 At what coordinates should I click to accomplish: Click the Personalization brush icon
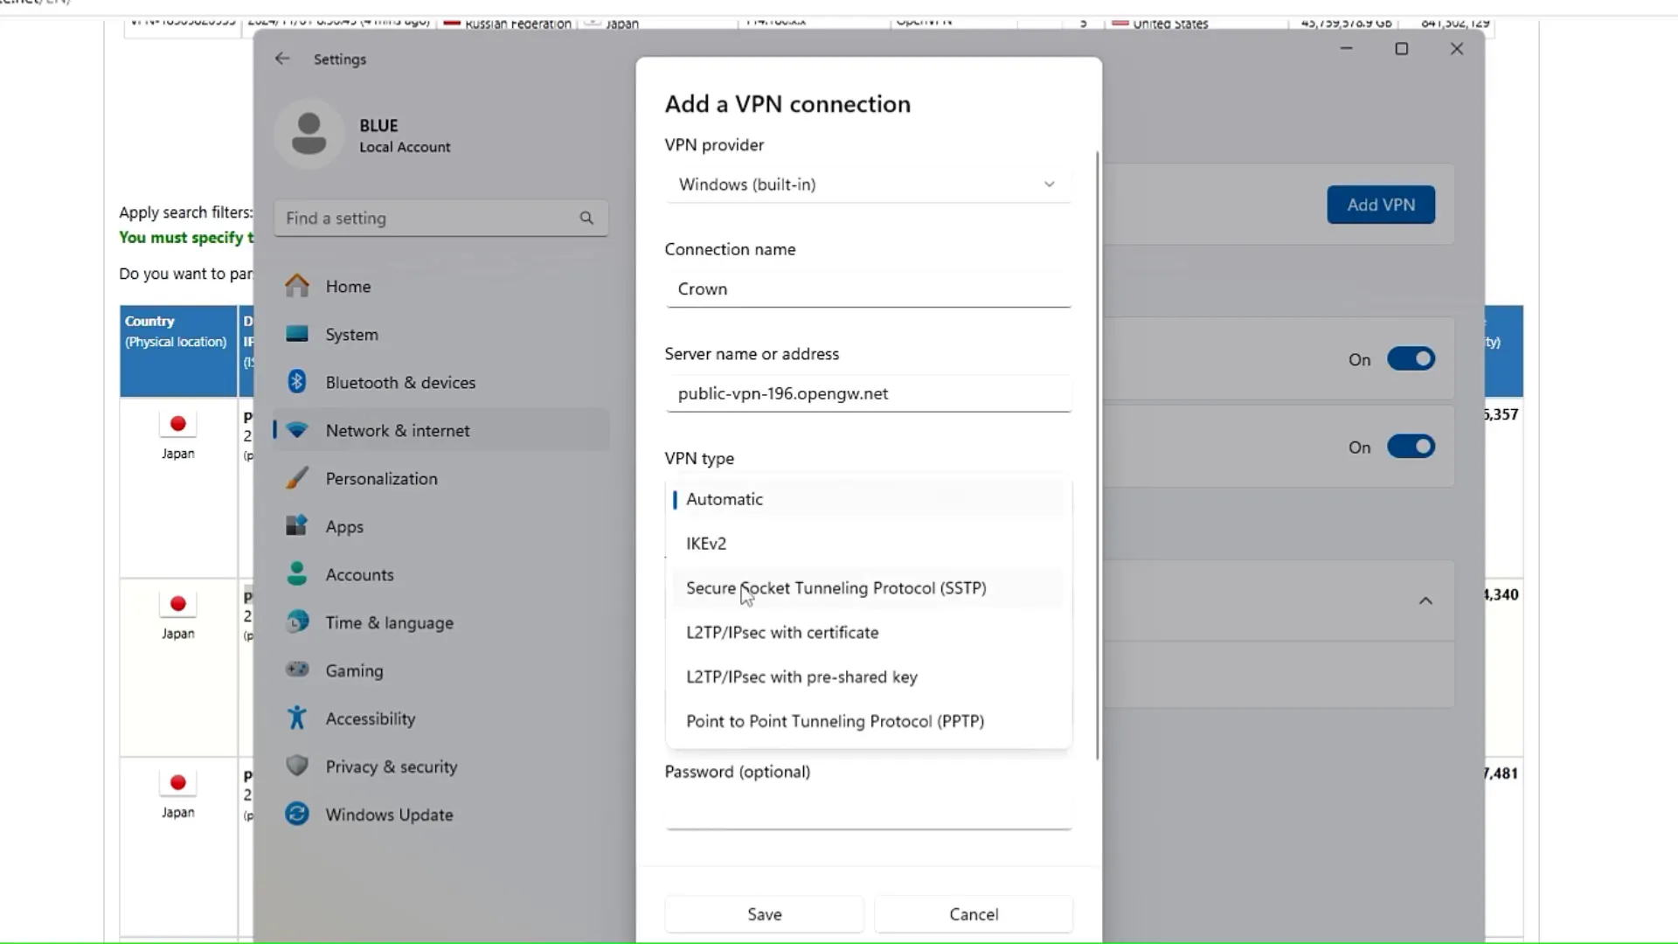pos(297,478)
